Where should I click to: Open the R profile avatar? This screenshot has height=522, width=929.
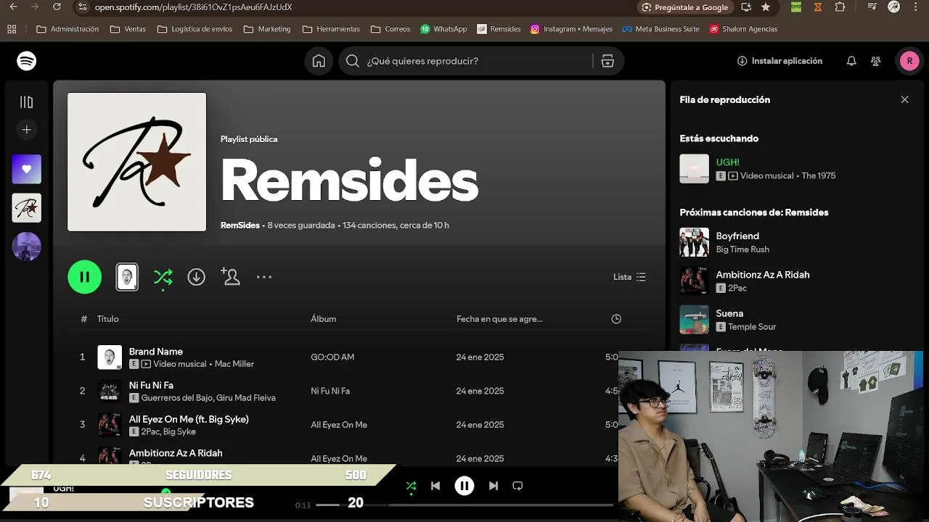coord(909,61)
